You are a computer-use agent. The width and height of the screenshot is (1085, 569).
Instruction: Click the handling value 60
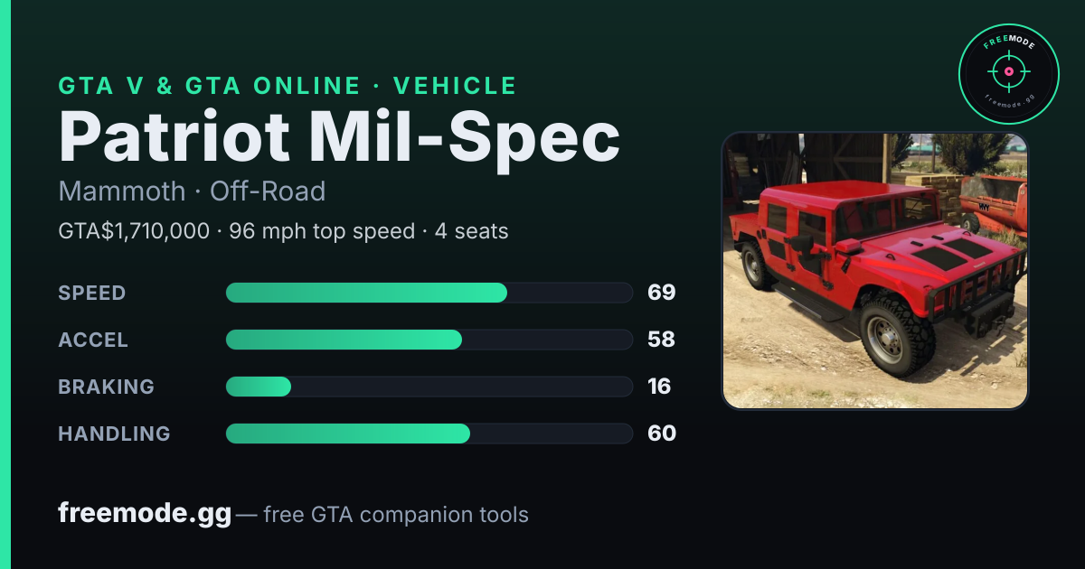pos(662,434)
